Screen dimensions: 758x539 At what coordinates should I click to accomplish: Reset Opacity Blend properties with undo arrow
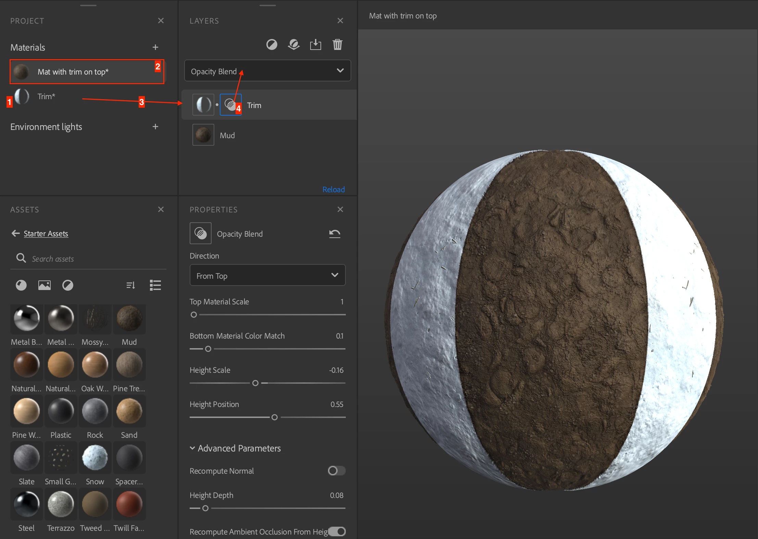click(334, 234)
